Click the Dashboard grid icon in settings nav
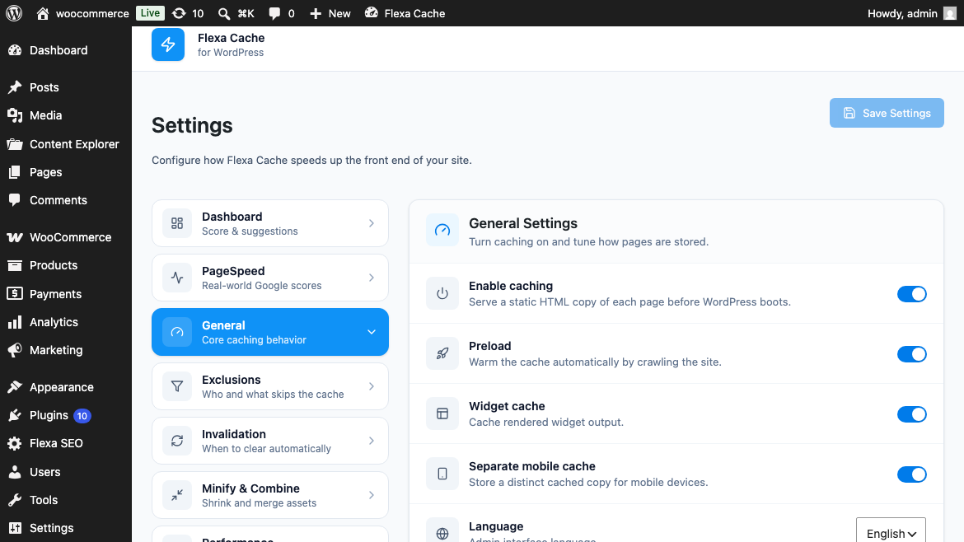 point(177,223)
